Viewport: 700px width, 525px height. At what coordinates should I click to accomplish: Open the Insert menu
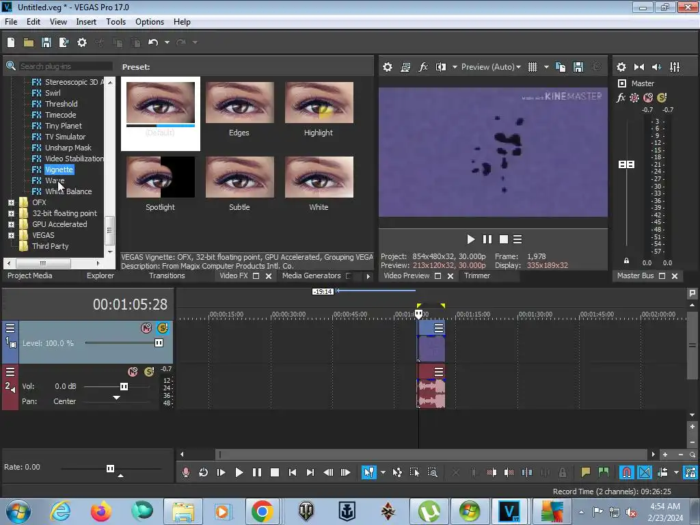tap(86, 22)
